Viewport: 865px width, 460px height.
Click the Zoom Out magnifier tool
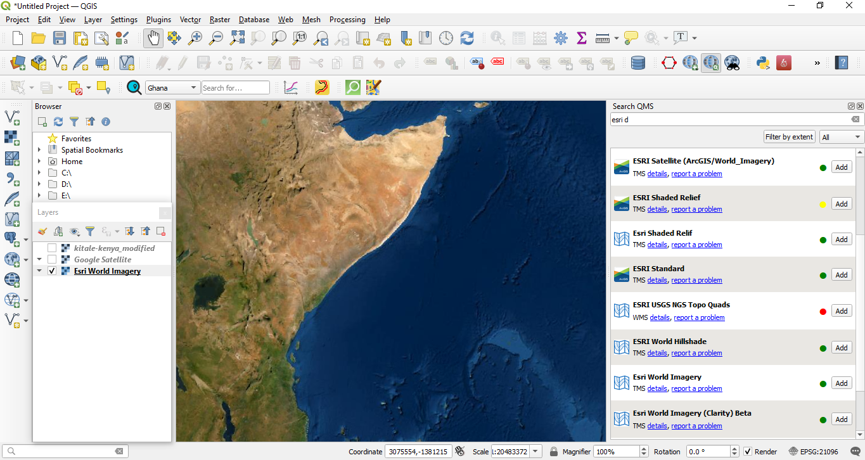216,38
